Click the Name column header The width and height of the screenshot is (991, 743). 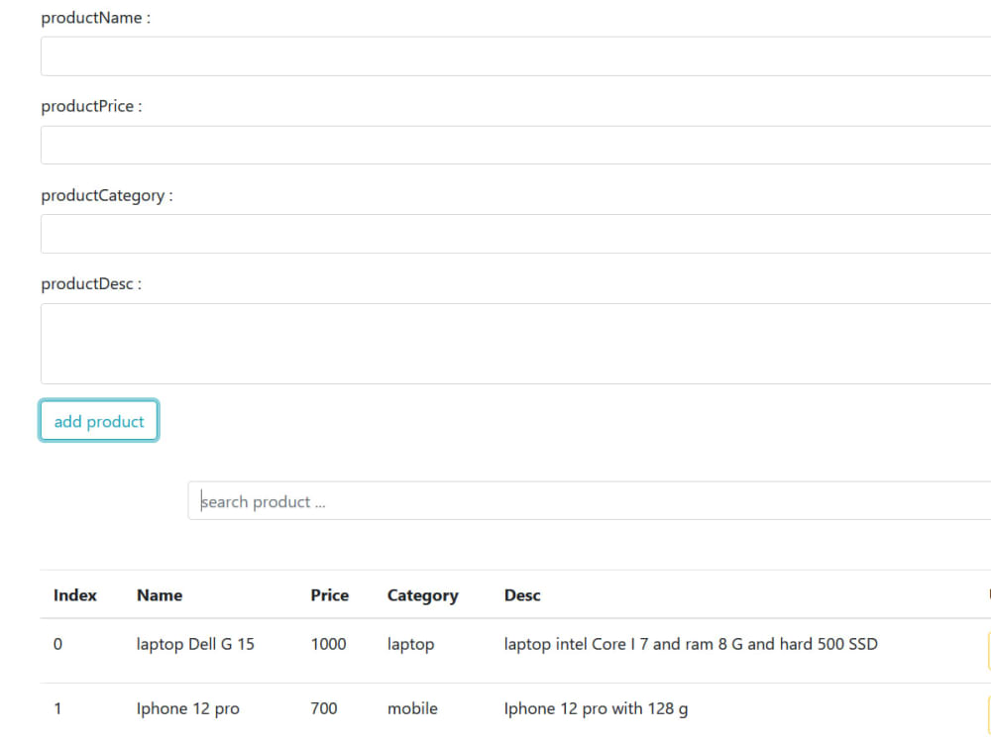[x=160, y=595]
